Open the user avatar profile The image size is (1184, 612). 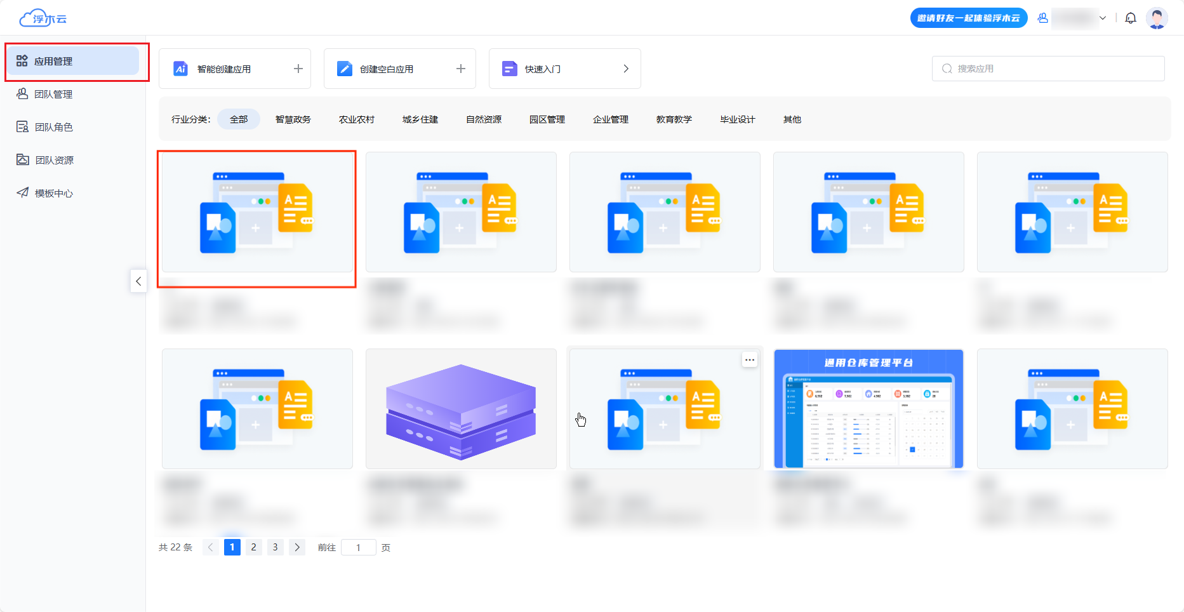coord(1157,18)
